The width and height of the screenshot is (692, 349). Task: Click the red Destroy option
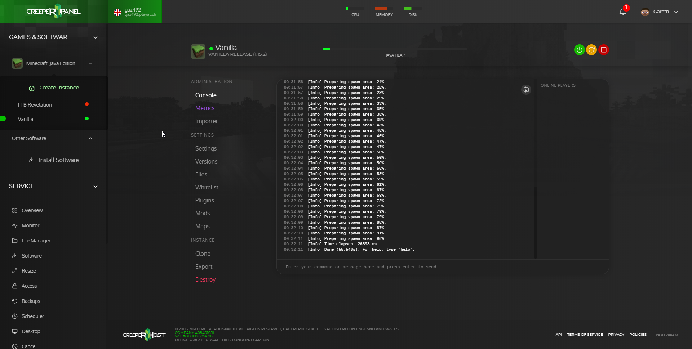[205, 279]
